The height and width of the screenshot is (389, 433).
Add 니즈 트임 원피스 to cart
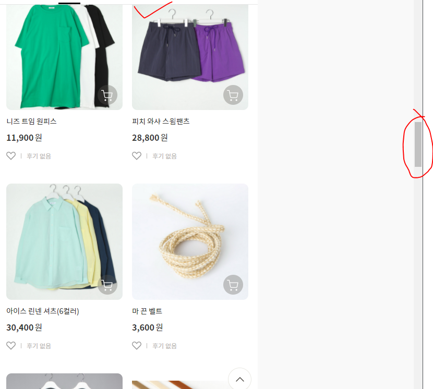point(107,95)
